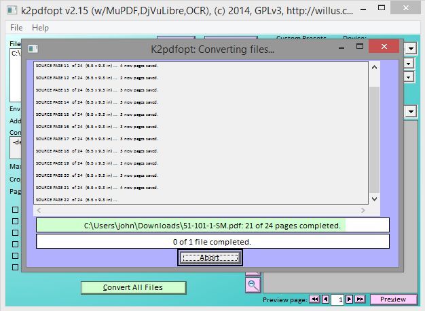
Task: Open the fourth dropdown arrow in main window
Action: coord(411,111)
